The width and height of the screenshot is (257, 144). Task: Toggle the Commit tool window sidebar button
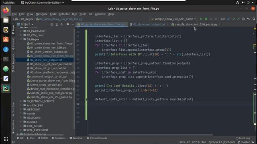13,44
